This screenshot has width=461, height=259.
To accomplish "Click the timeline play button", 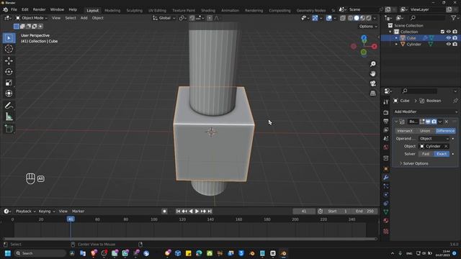I will point(197,211).
